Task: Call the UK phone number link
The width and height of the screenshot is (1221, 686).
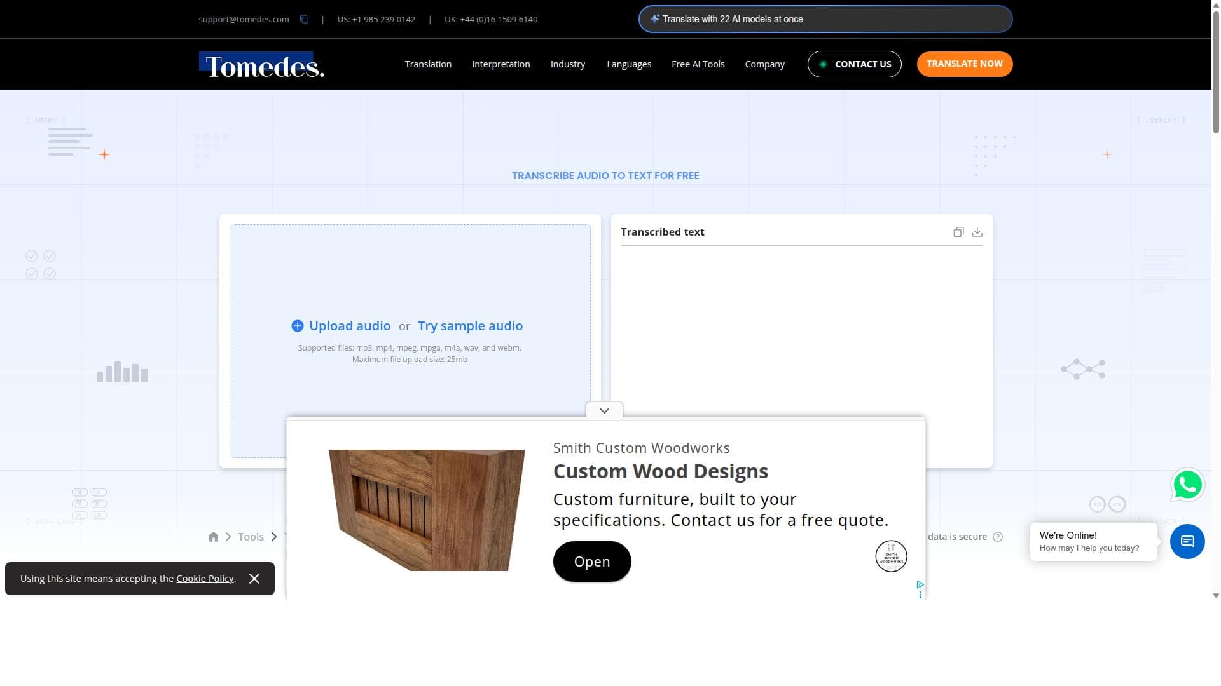Action: (x=491, y=19)
